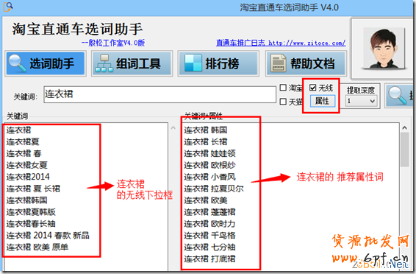The image size is (416, 274).
Task: Click the 关键词 input field
Action: pyautogui.click(x=159, y=94)
